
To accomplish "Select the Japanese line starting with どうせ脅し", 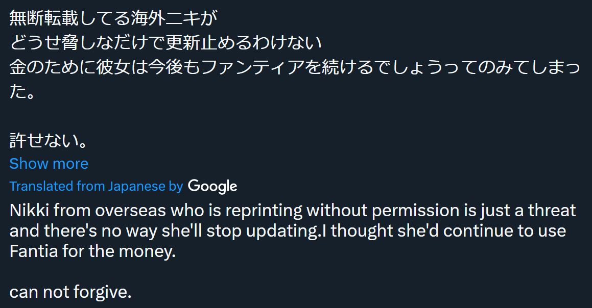I will click(x=165, y=43).
